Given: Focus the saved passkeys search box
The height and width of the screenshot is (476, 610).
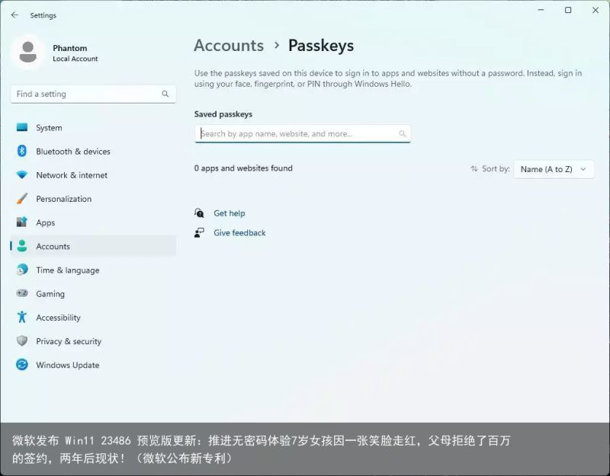Looking at the screenshot, I should [x=303, y=134].
